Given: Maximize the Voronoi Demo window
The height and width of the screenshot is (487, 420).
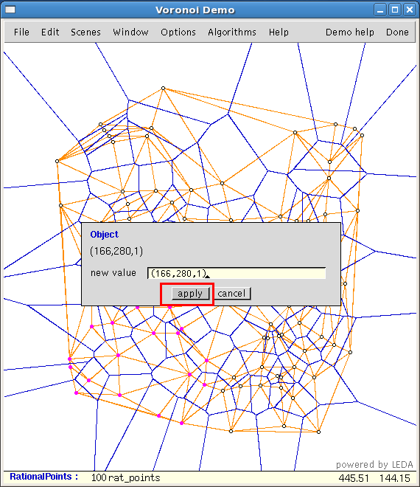Looking at the screenshot, I should coord(395,10).
